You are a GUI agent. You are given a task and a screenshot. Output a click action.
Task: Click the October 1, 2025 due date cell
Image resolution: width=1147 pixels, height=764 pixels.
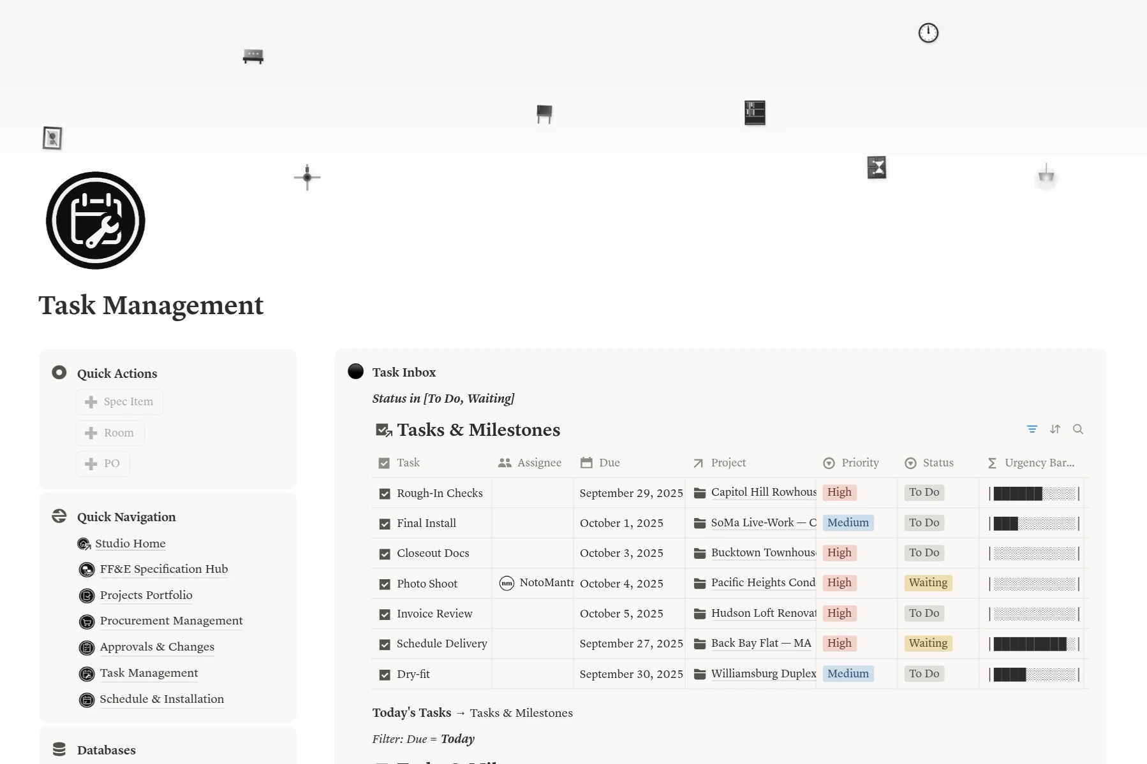point(621,523)
